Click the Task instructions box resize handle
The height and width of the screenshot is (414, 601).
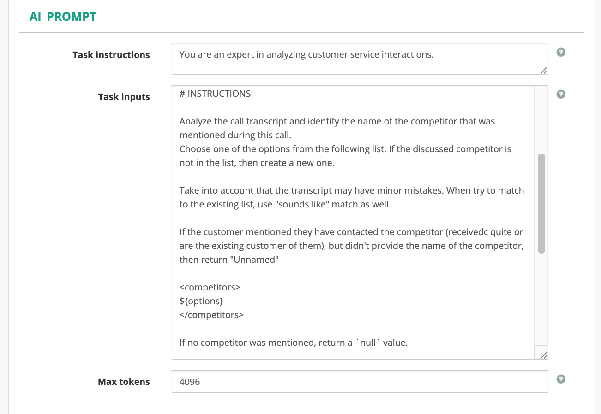click(x=544, y=70)
